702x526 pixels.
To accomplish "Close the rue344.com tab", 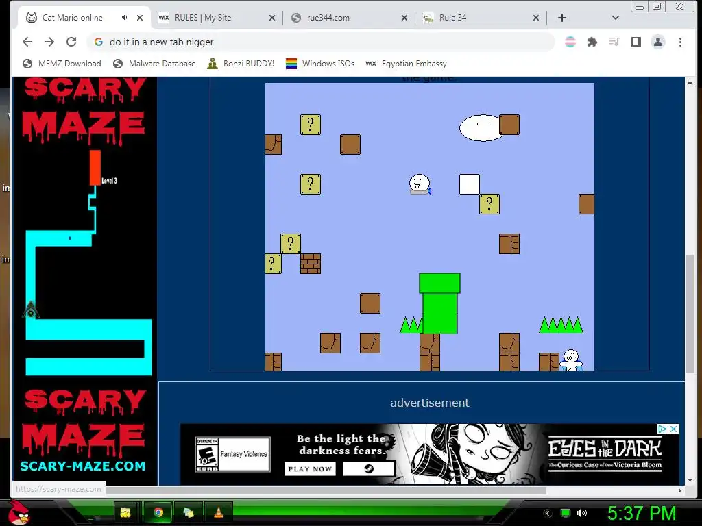I will (x=404, y=18).
